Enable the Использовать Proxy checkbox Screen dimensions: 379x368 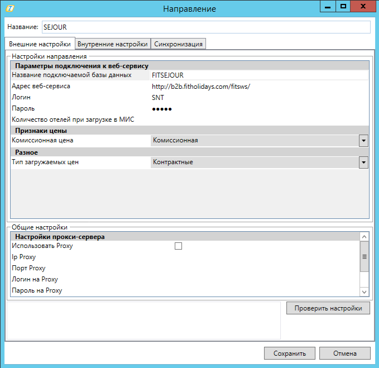coord(179,246)
